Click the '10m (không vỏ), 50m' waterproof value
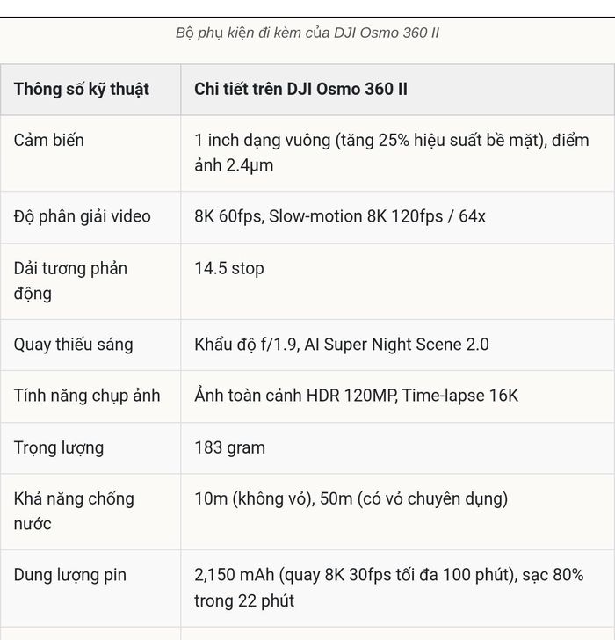The width and height of the screenshot is (615, 640). click(x=351, y=498)
